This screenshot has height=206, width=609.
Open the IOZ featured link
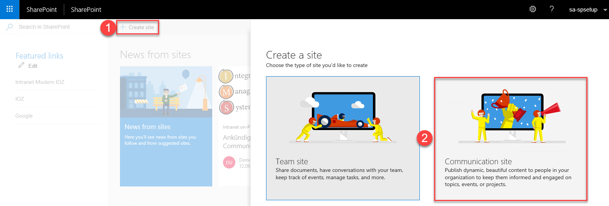pyautogui.click(x=20, y=99)
